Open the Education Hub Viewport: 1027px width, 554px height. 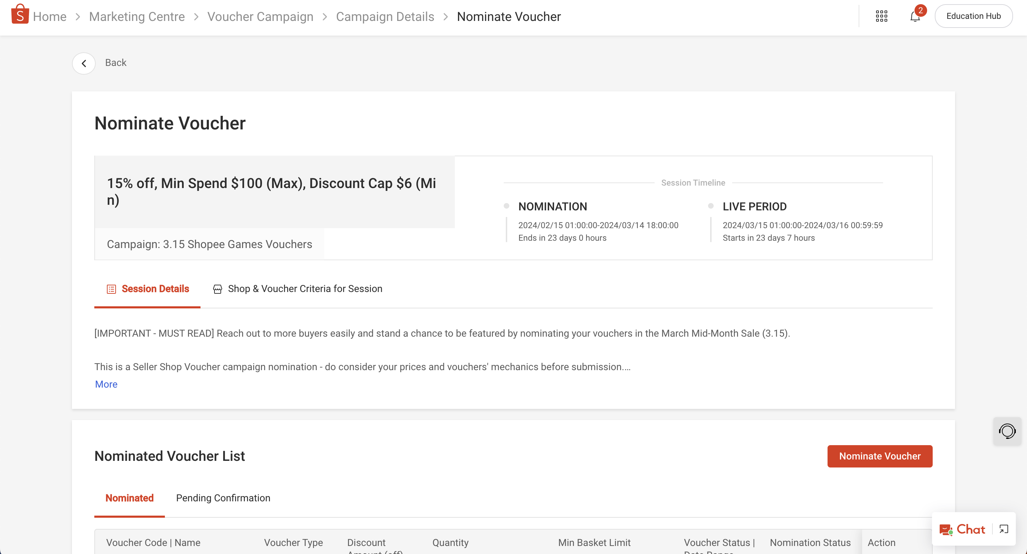tap(973, 16)
